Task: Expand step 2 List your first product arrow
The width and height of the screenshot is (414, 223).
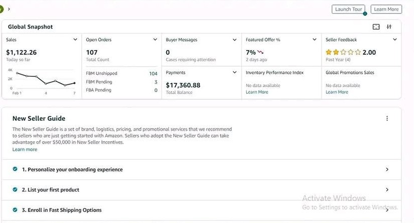Action: [387, 190]
